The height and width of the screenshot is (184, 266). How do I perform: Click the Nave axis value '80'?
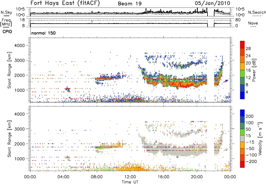(238, 20)
